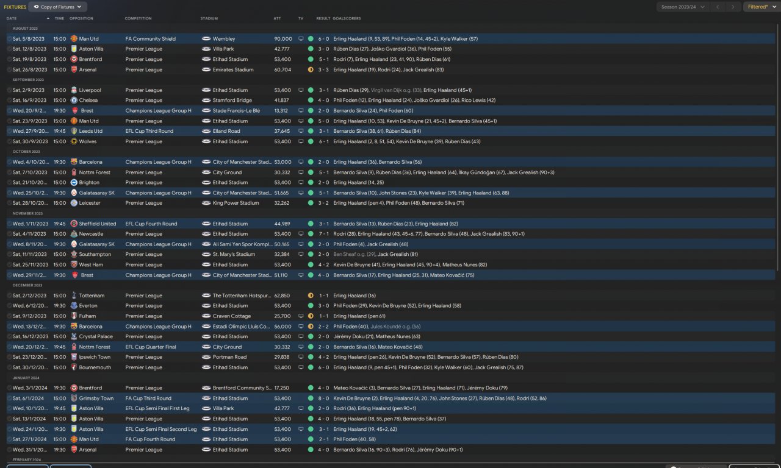Click the green win indicator in the Wolves row
The image size is (781, 468).
tap(311, 141)
